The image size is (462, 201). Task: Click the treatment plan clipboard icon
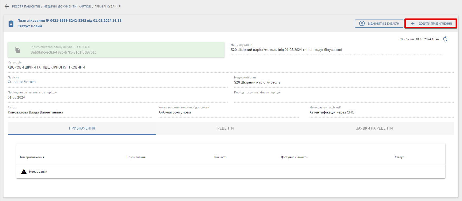tap(11, 24)
